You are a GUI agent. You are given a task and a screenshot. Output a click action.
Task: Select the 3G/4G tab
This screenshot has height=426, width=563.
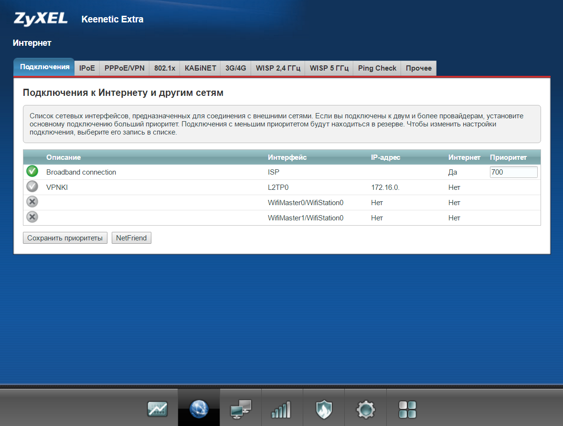point(235,68)
